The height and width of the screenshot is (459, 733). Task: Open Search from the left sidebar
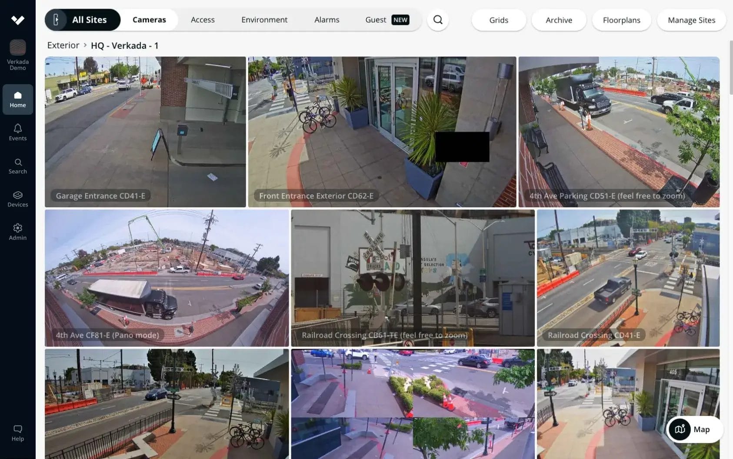[17, 165]
